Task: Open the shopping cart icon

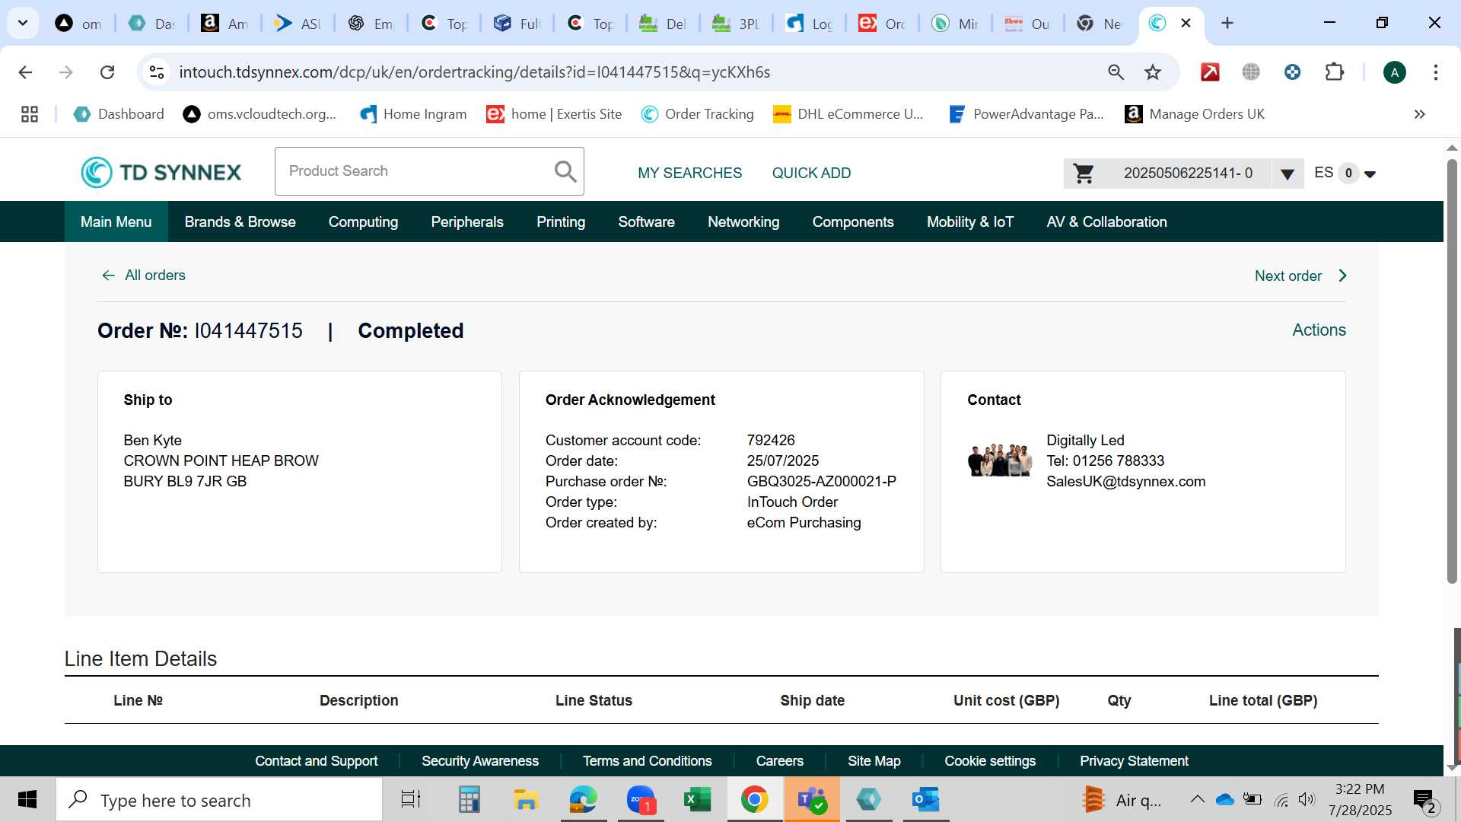Action: point(1084,174)
